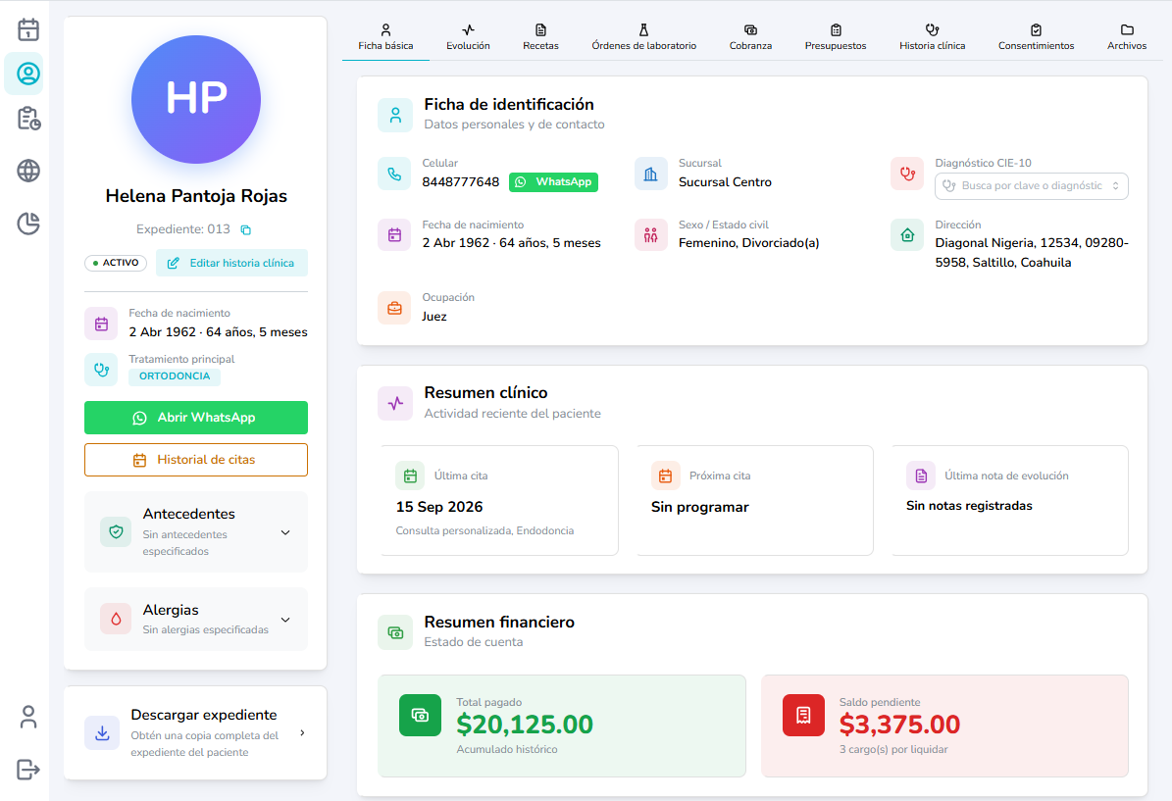The height and width of the screenshot is (801, 1172).
Task: Click the Sucursal building icon
Action: (651, 175)
